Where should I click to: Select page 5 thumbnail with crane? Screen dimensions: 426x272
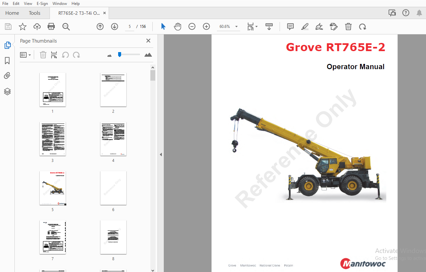tap(53, 188)
